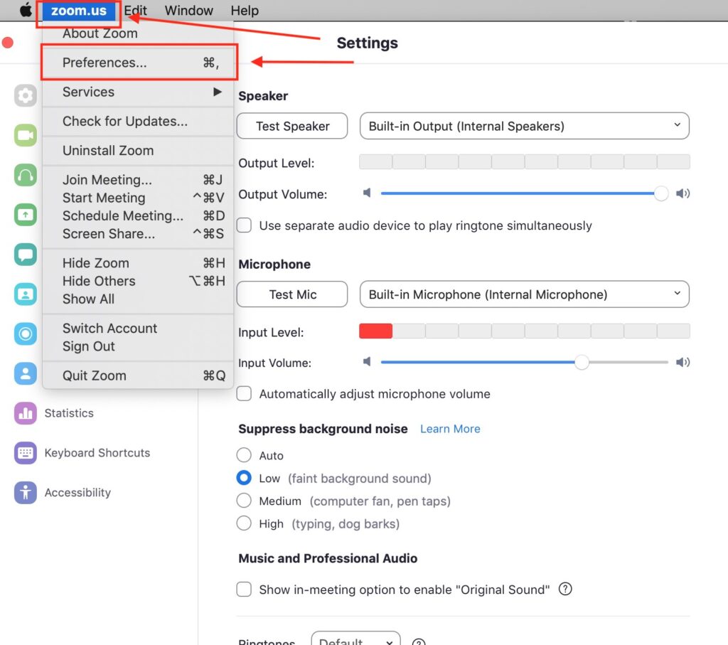Select the Share Screen settings icon
Image resolution: width=728 pixels, height=645 pixels.
tap(26, 215)
